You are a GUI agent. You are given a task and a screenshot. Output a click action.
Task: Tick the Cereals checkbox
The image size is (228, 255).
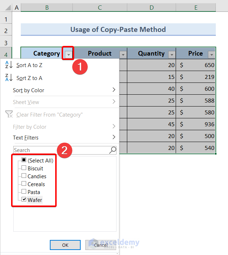click(24, 184)
